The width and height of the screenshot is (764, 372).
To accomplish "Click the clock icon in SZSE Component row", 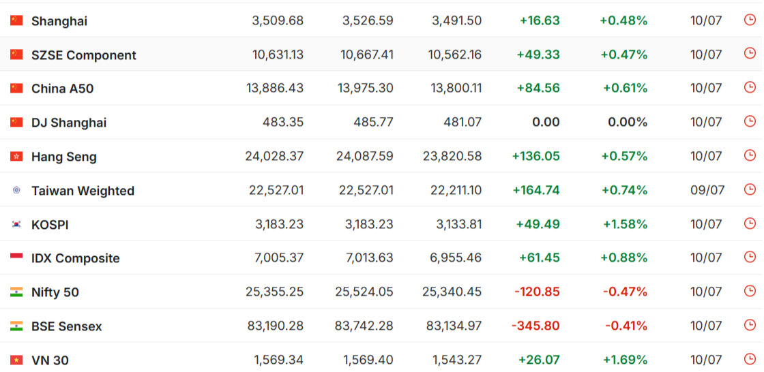I will (750, 54).
